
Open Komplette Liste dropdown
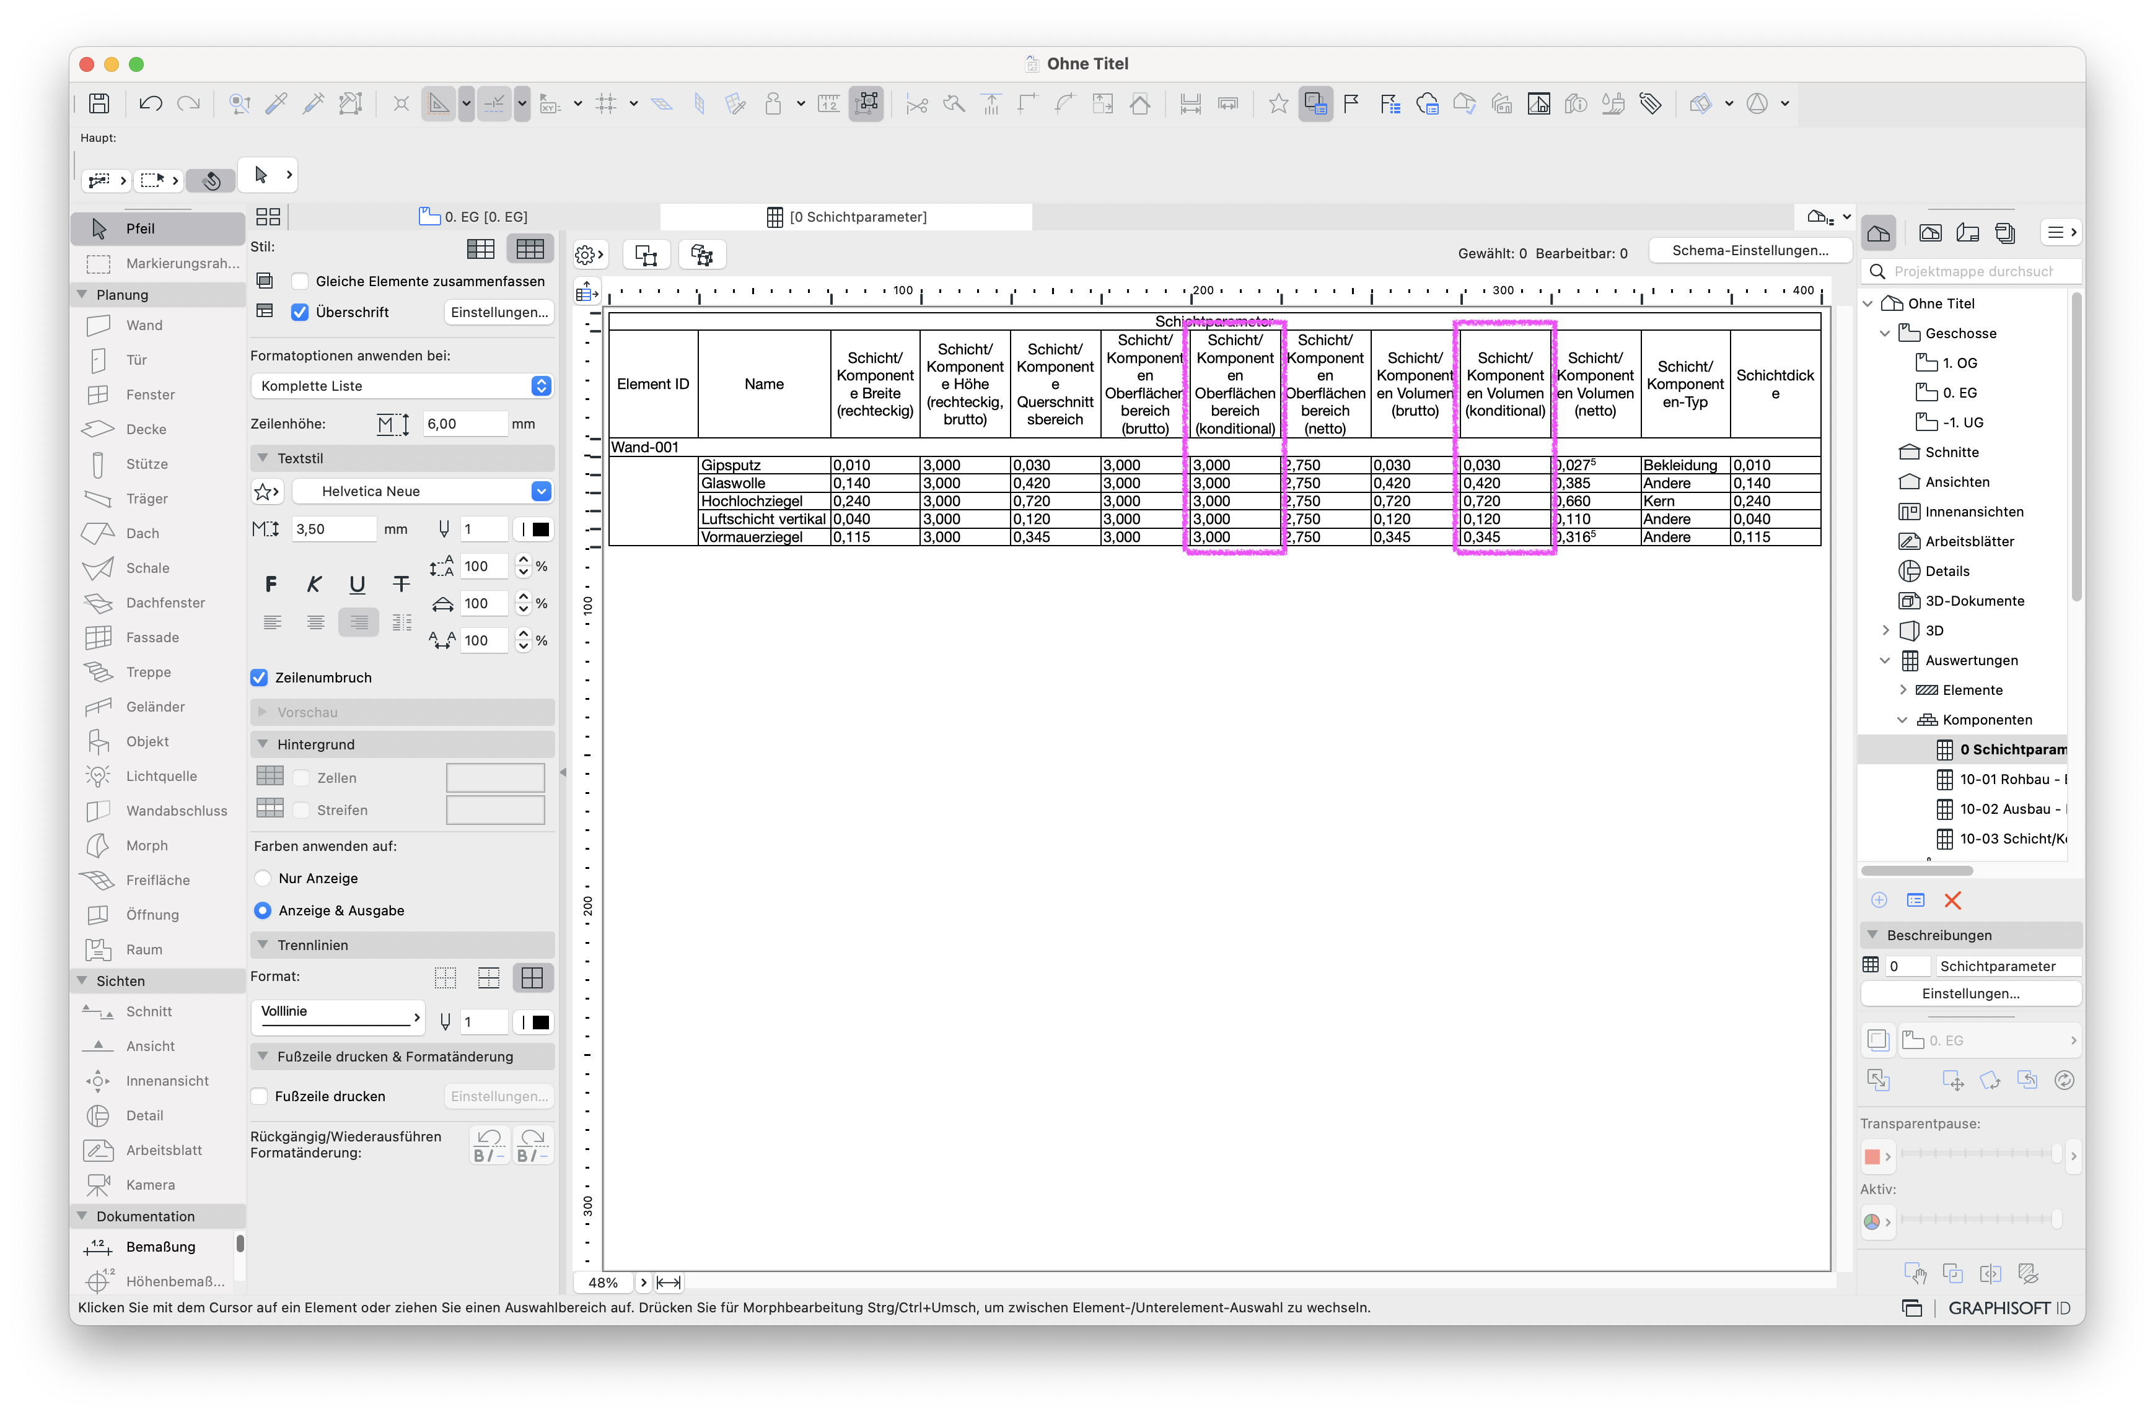(401, 385)
